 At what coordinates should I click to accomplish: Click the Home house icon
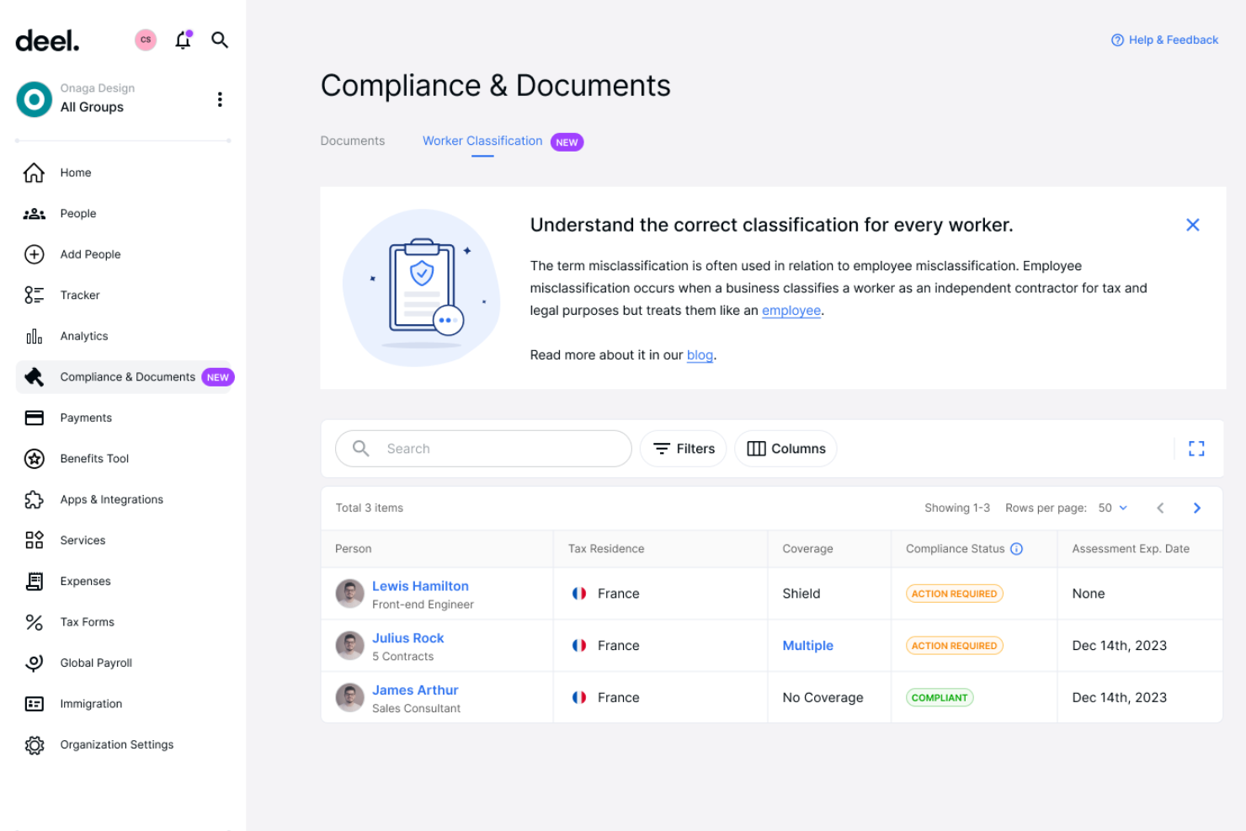tap(34, 173)
